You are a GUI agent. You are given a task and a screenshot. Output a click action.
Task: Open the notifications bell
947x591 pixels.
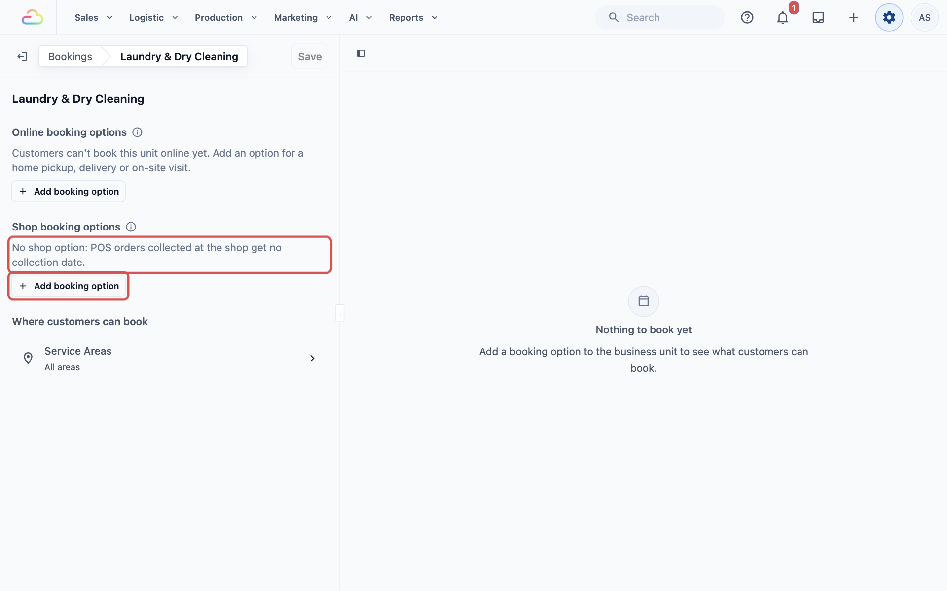pyautogui.click(x=783, y=18)
